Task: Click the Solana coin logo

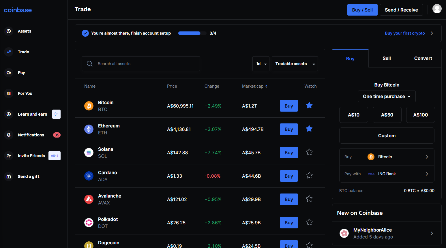Action: point(89,153)
